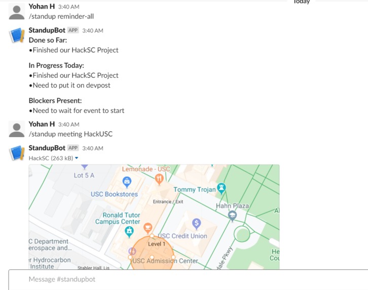This screenshot has height=290, width=368.
Task: Click 3:40 AM timestamp on Done so Far message
Action: click(93, 31)
